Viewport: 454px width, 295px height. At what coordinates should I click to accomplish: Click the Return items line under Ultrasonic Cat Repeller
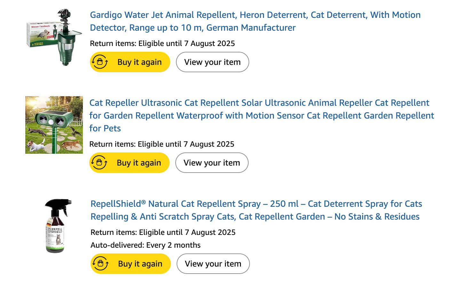(162, 144)
